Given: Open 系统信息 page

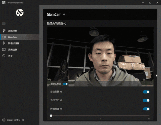Looking at the screenshot, I should (x=20, y=50).
